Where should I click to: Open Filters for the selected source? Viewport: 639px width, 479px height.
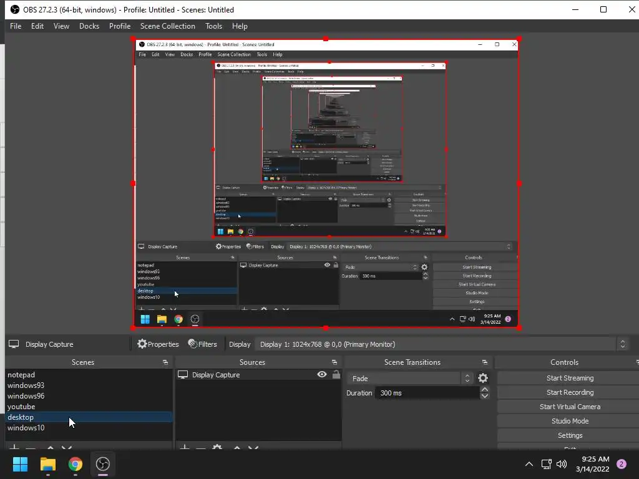(x=203, y=344)
